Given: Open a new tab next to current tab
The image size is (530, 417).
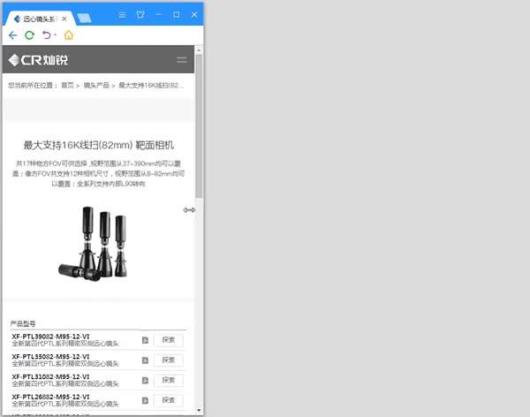Looking at the screenshot, I should point(84,19).
